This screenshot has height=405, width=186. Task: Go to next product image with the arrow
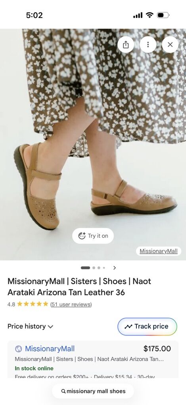115,268
